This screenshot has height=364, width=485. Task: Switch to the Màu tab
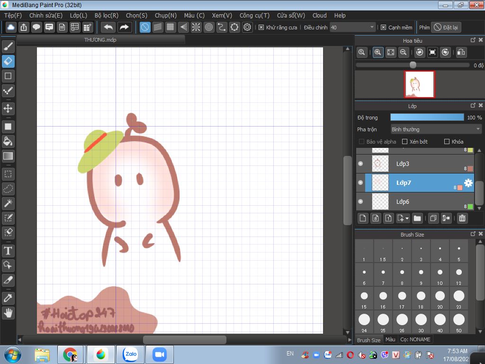pos(390,339)
